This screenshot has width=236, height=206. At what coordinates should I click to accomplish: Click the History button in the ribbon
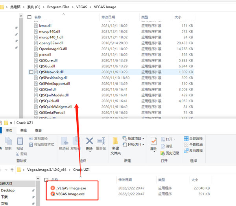pos(170,153)
